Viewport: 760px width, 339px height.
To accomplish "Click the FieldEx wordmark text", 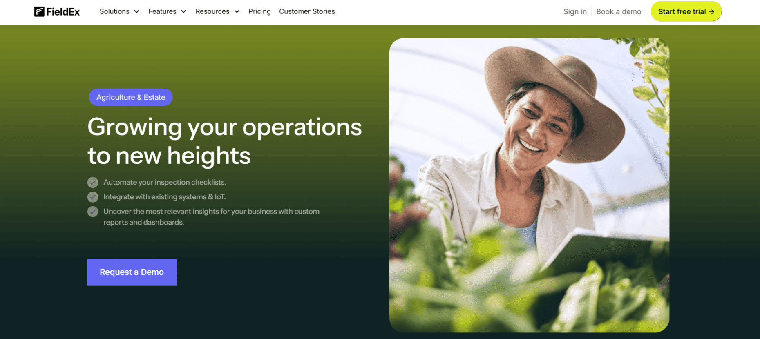I will [63, 12].
